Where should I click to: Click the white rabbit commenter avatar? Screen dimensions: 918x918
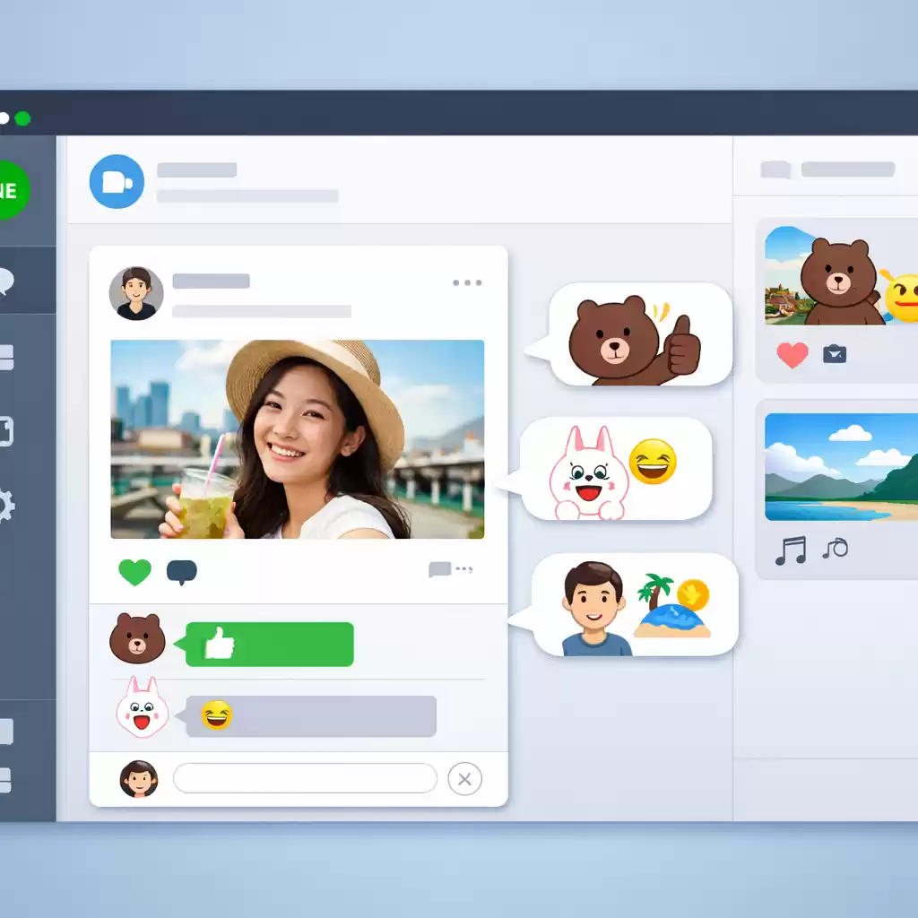coord(142,707)
